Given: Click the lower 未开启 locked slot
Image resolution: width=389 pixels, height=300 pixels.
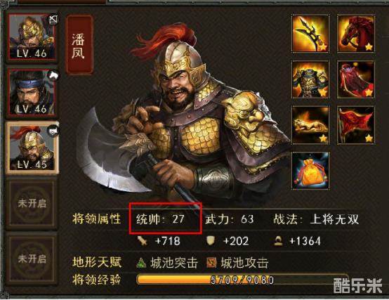Looking at the screenshot, I should tap(32, 259).
